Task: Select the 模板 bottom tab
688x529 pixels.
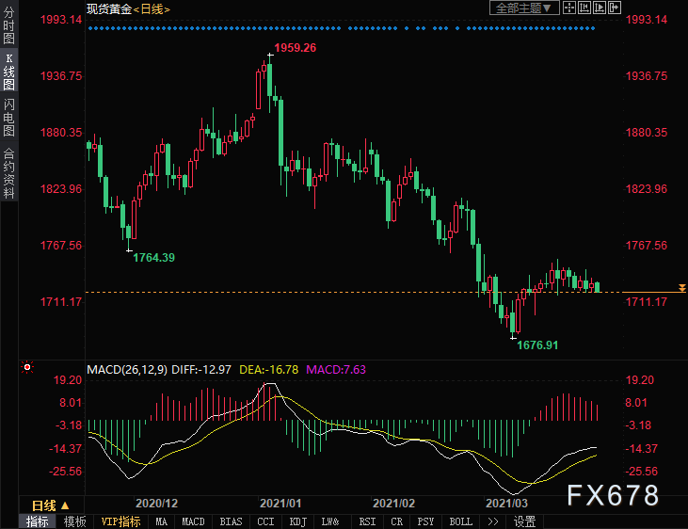Action: tap(74, 522)
